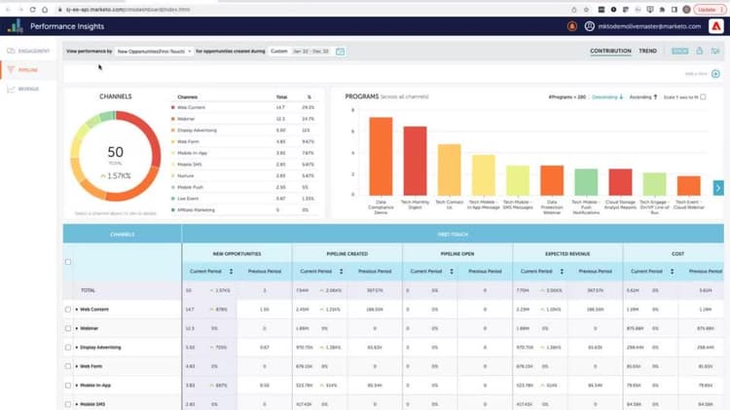The height and width of the screenshot is (410, 730).
Task: Open the calendar date picker icon
Action: pos(341,52)
